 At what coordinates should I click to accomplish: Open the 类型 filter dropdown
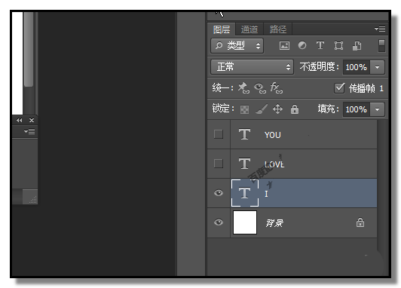point(237,46)
